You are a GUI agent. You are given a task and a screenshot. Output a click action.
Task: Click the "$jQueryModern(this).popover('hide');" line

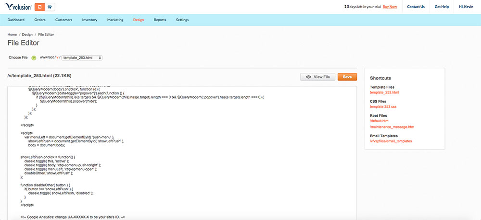pyautogui.click(x=68, y=101)
